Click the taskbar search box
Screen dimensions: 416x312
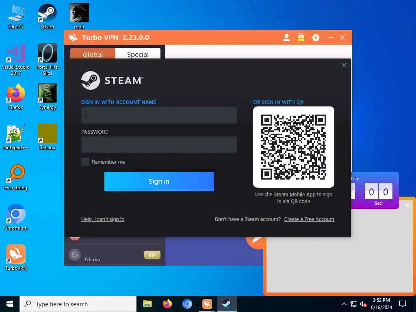pos(78,304)
